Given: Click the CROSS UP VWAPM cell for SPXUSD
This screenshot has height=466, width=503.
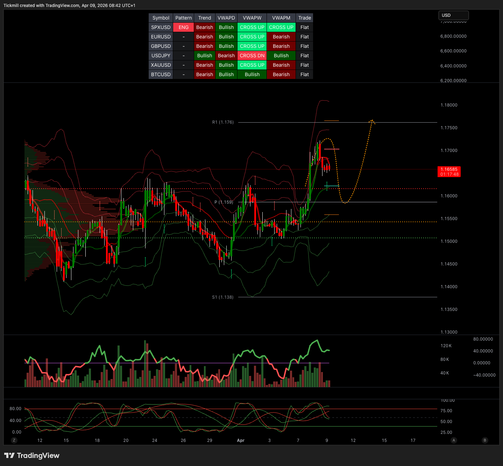Looking at the screenshot, I should [281, 27].
